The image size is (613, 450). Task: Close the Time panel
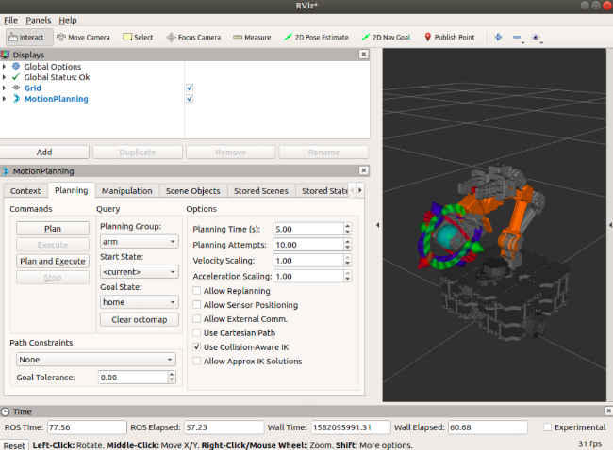608,410
